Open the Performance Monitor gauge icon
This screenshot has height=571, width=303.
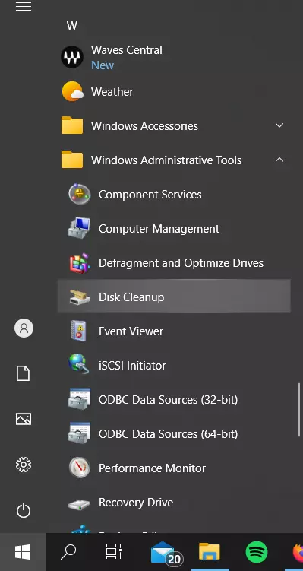[x=79, y=468]
